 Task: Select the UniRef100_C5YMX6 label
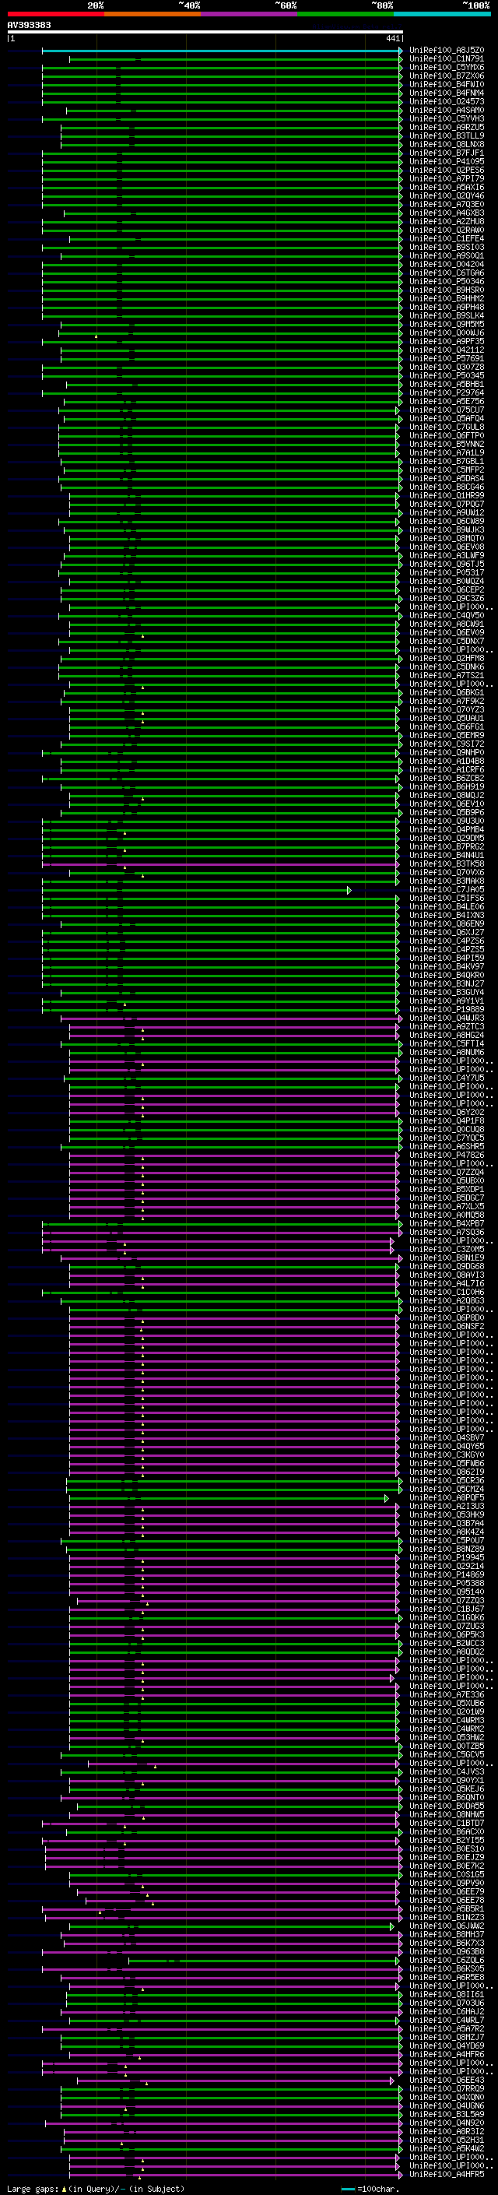(x=447, y=67)
